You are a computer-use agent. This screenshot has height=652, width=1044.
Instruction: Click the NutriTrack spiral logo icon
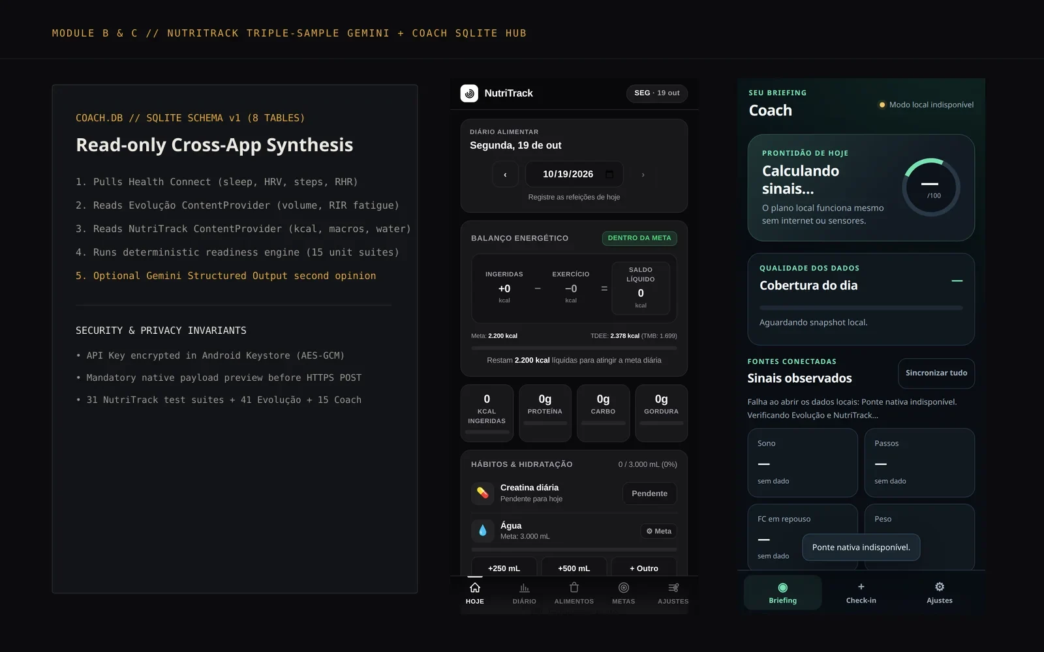coord(469,93)
